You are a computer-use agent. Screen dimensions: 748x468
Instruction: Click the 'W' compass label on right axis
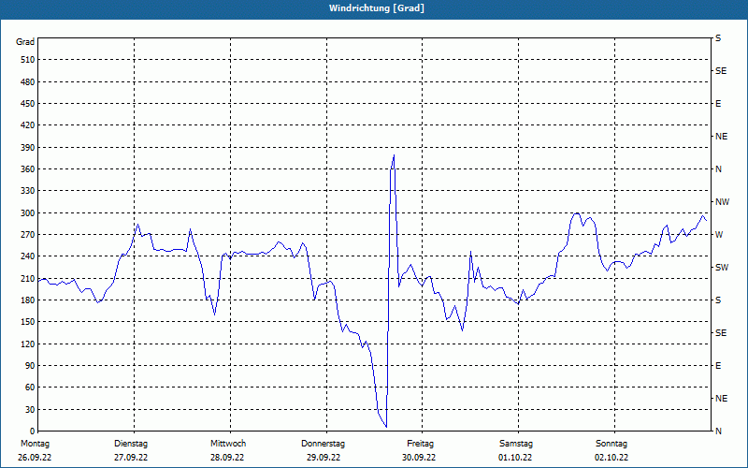coord(719,235)
